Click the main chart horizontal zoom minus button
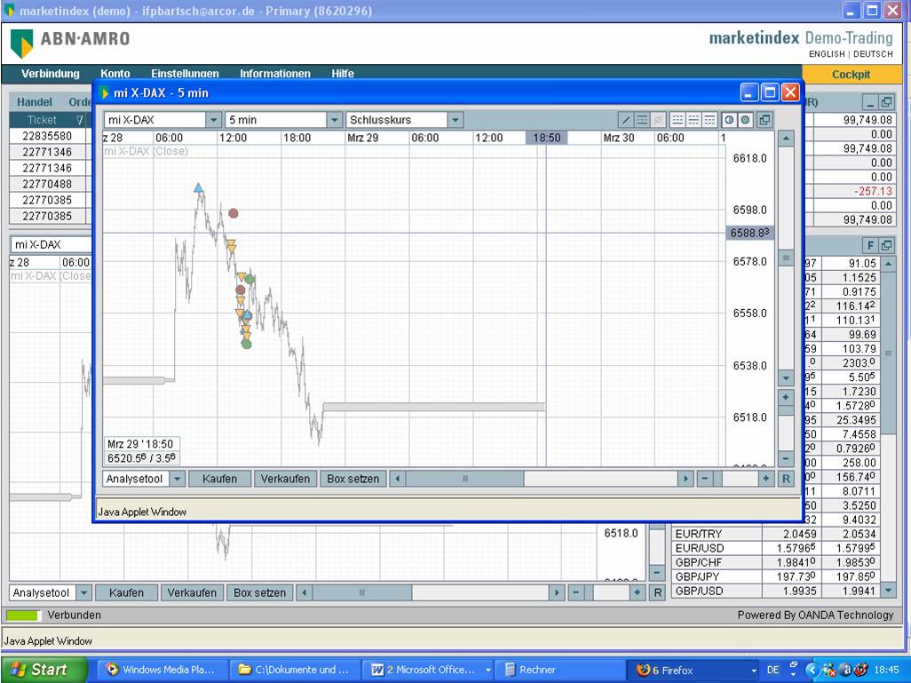The height and width of the screenshot is (683, 911). point(575,593)
